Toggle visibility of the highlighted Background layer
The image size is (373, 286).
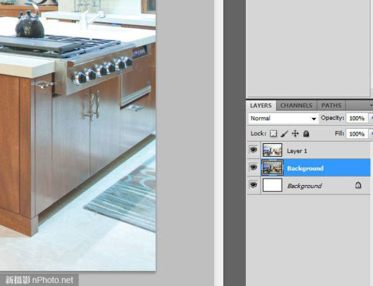254,167
